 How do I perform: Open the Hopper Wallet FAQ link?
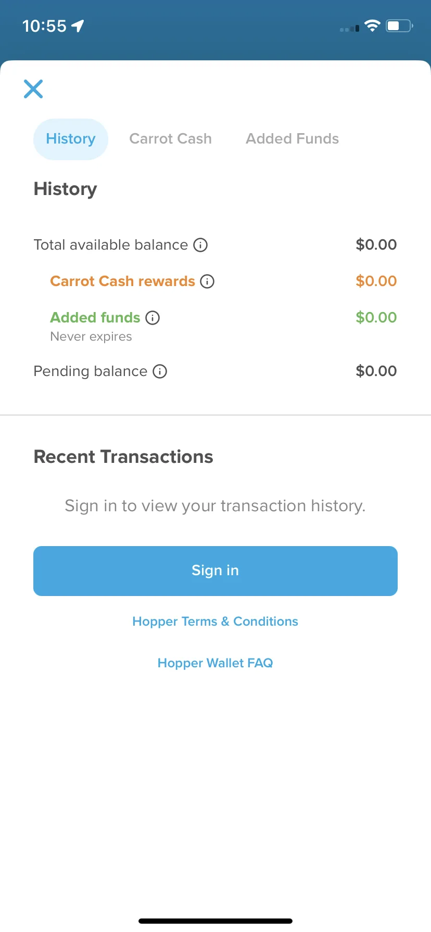click(x=215, y=663)
